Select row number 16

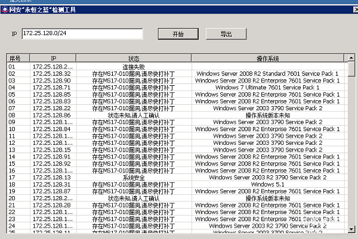pos(12,170)
